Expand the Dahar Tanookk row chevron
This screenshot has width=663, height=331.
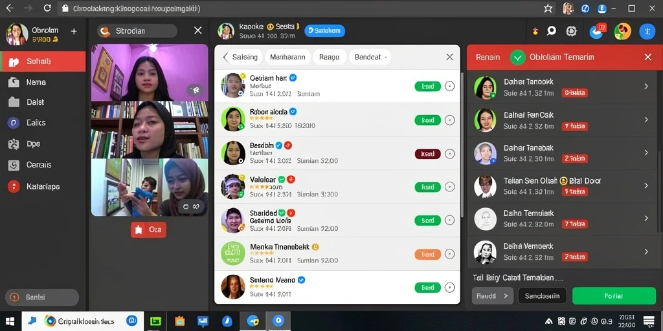(x=646, y=86)
